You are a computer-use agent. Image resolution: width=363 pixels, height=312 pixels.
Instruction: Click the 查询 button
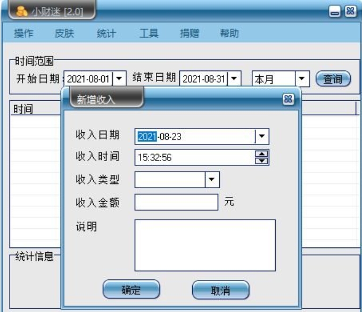333,78
